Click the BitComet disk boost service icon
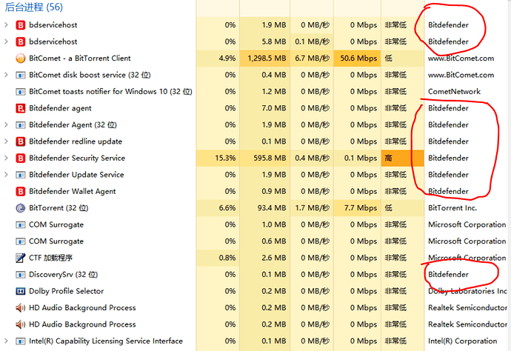 (x=20, y=75)
